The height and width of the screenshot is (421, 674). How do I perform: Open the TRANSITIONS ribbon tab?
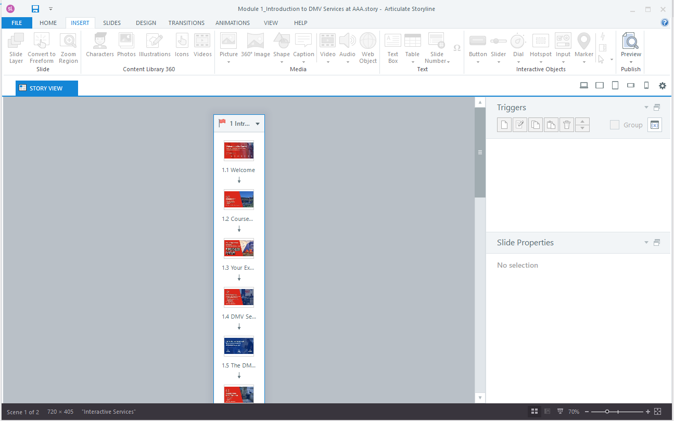[x=186, y=23]
